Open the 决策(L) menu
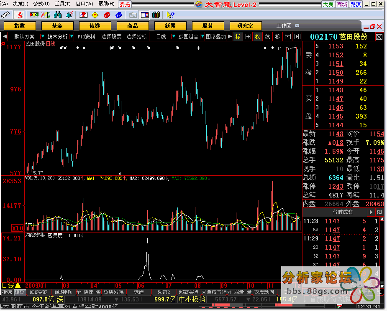 [21, 4]
